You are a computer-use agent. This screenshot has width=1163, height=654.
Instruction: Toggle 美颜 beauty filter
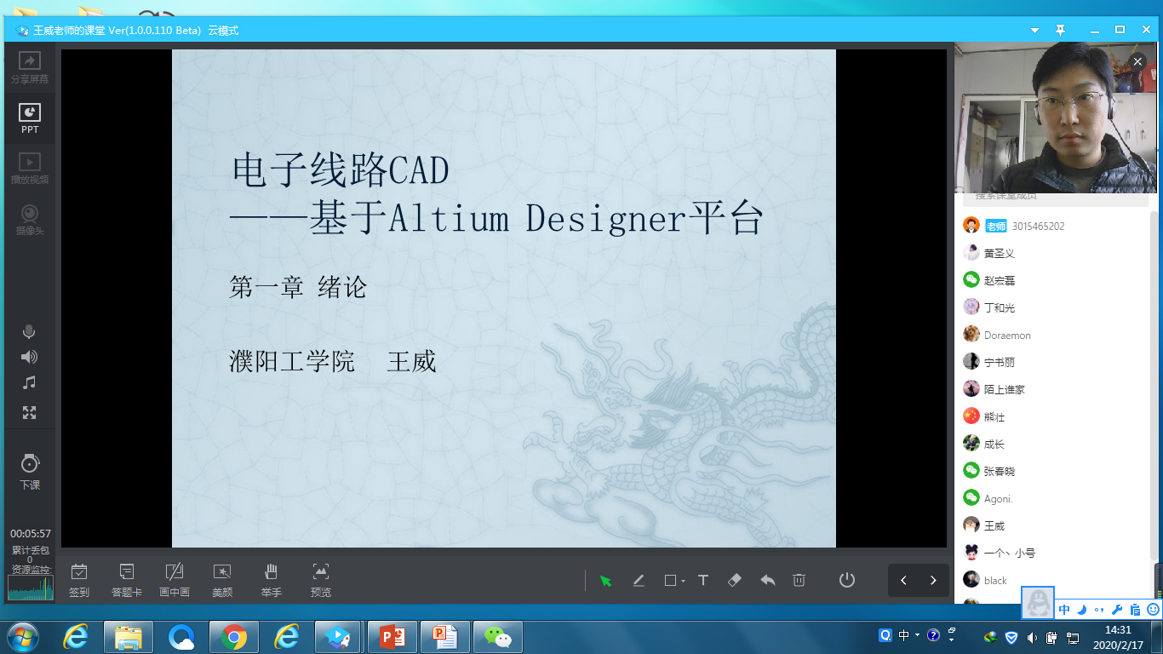pos(222,580)
